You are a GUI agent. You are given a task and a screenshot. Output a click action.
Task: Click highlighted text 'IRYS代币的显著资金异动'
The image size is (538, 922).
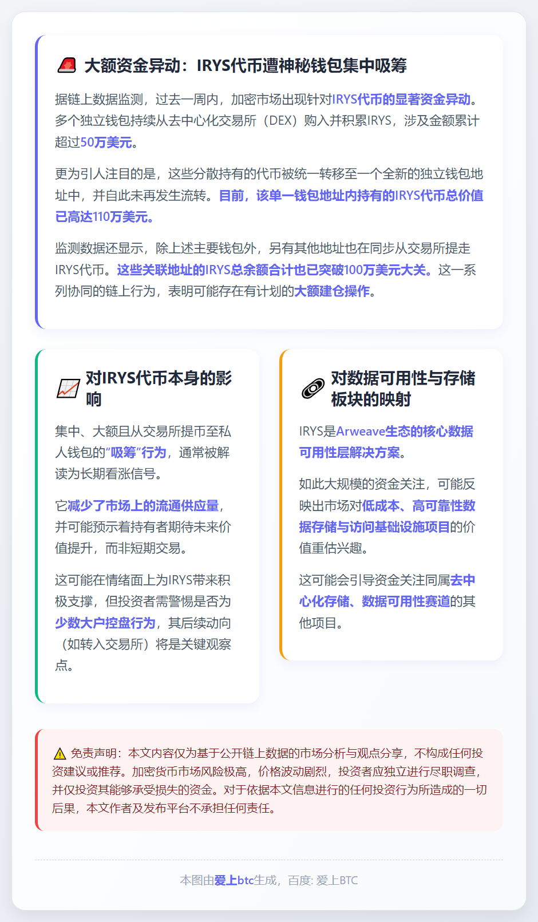pos(401,100)
